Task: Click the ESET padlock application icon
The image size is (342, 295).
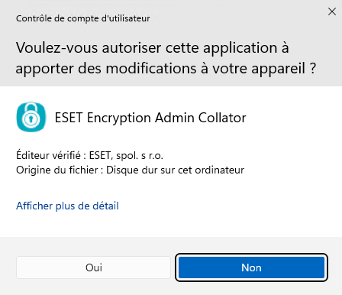Action: click(x=31, y=117)
